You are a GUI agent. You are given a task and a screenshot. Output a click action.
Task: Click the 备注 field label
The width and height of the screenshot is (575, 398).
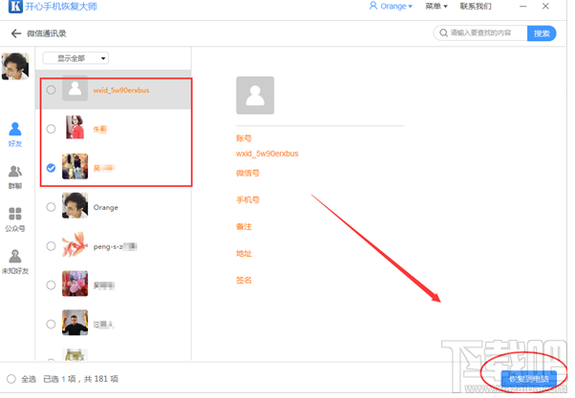click(x=244, y=227)
